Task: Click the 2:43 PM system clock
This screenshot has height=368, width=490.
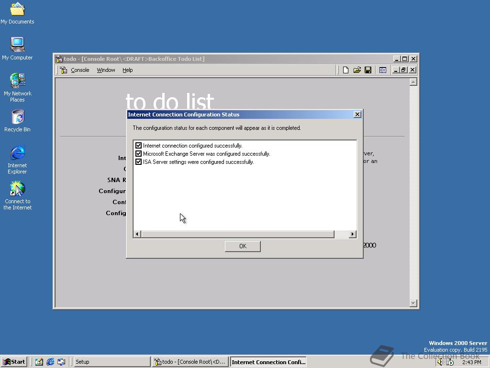Action: coord(471,362)
